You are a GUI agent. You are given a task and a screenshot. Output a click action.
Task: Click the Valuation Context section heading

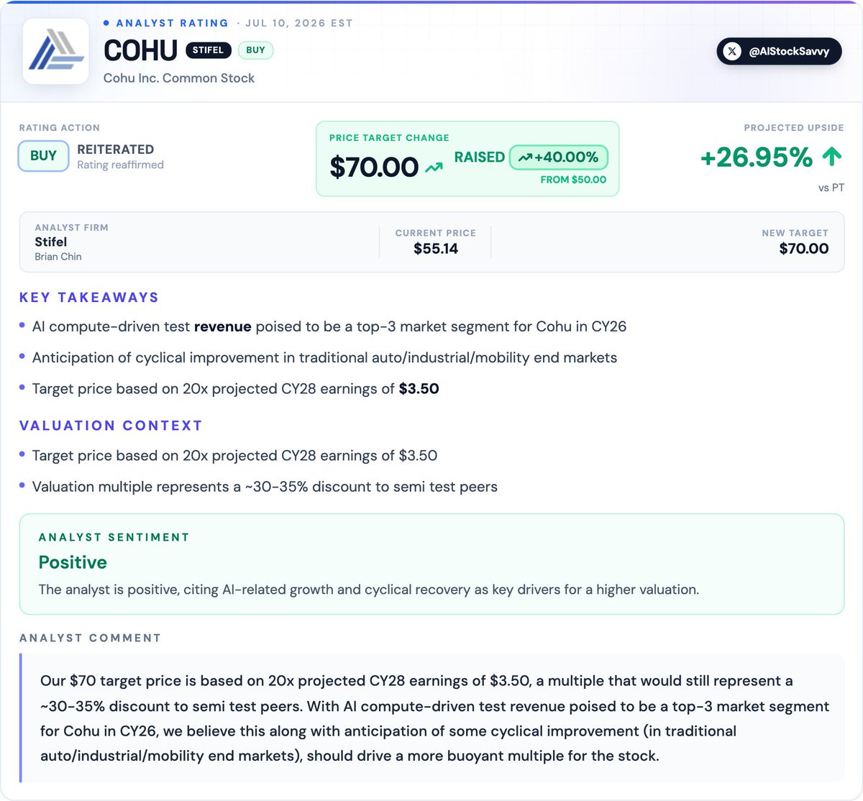tap(111, 426)
